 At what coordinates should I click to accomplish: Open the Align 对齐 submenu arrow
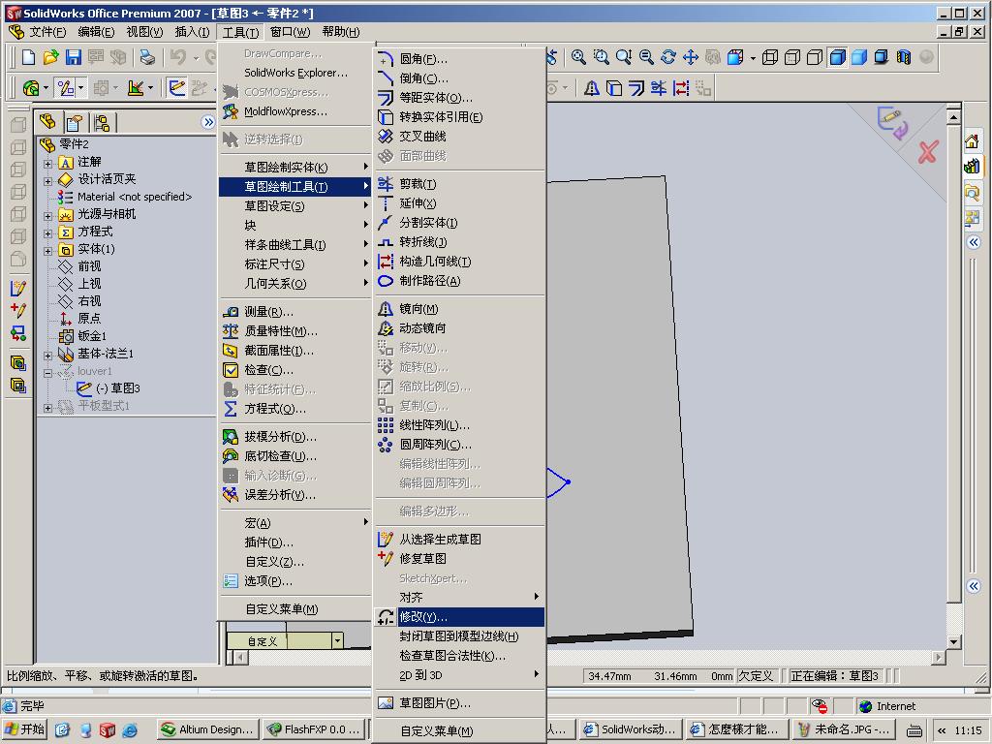point(536,597)
